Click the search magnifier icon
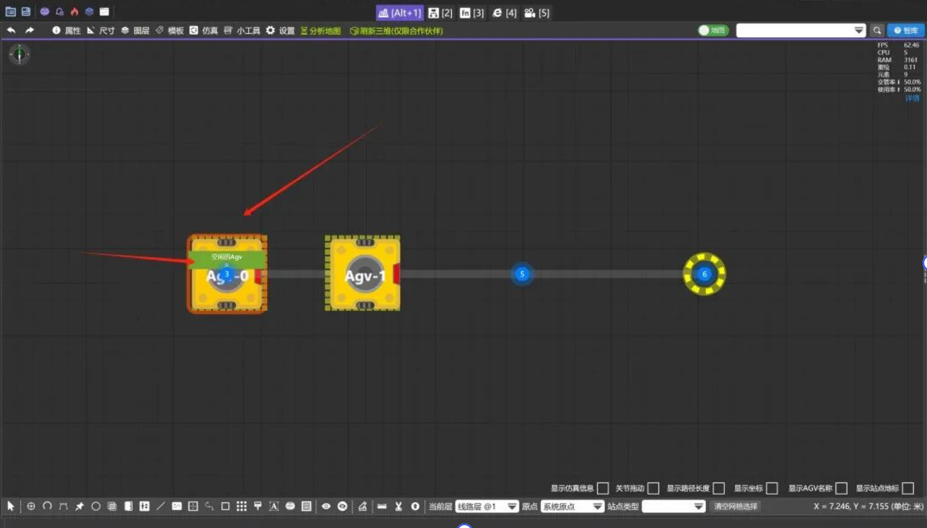 pyautogui.click(x=877, y=31)
